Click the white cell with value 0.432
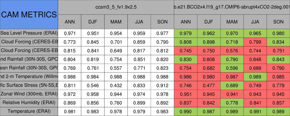 (x=116, y=85)
